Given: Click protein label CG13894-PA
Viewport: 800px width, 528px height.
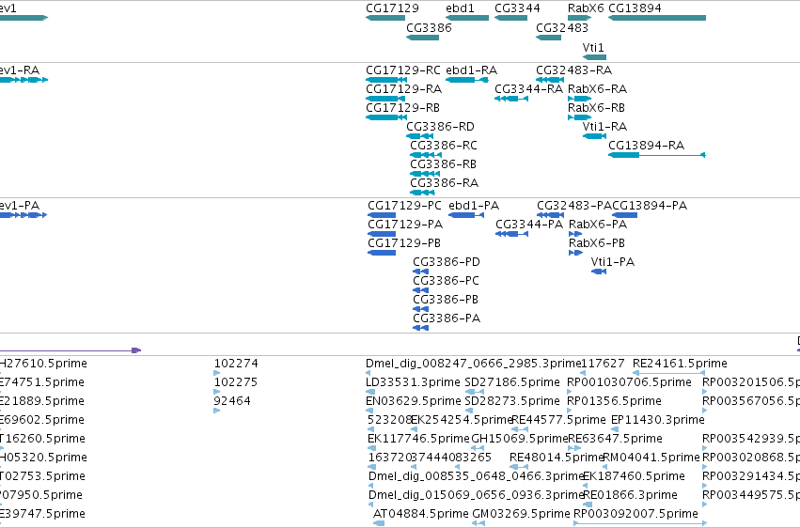Looking at the screenshot, I should click(650, 206).
